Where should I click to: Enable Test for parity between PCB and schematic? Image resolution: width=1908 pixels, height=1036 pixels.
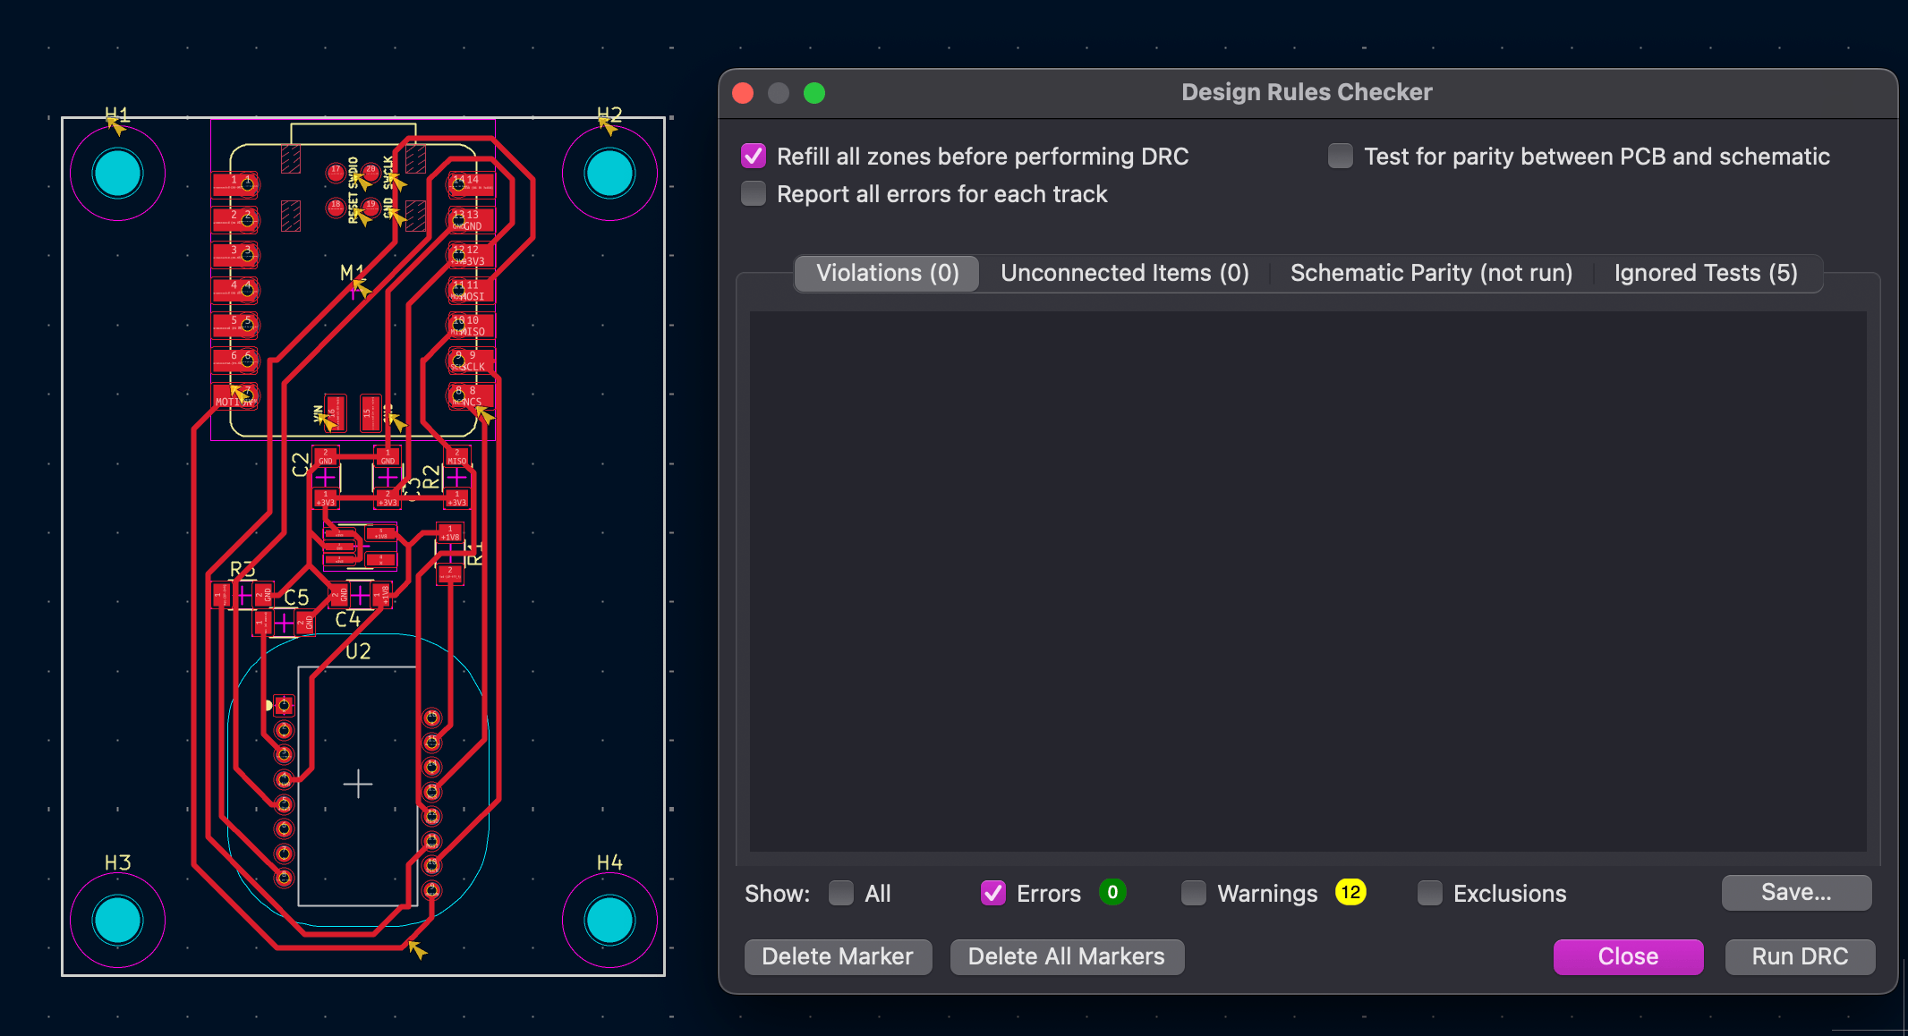(x=1340, y=156)
